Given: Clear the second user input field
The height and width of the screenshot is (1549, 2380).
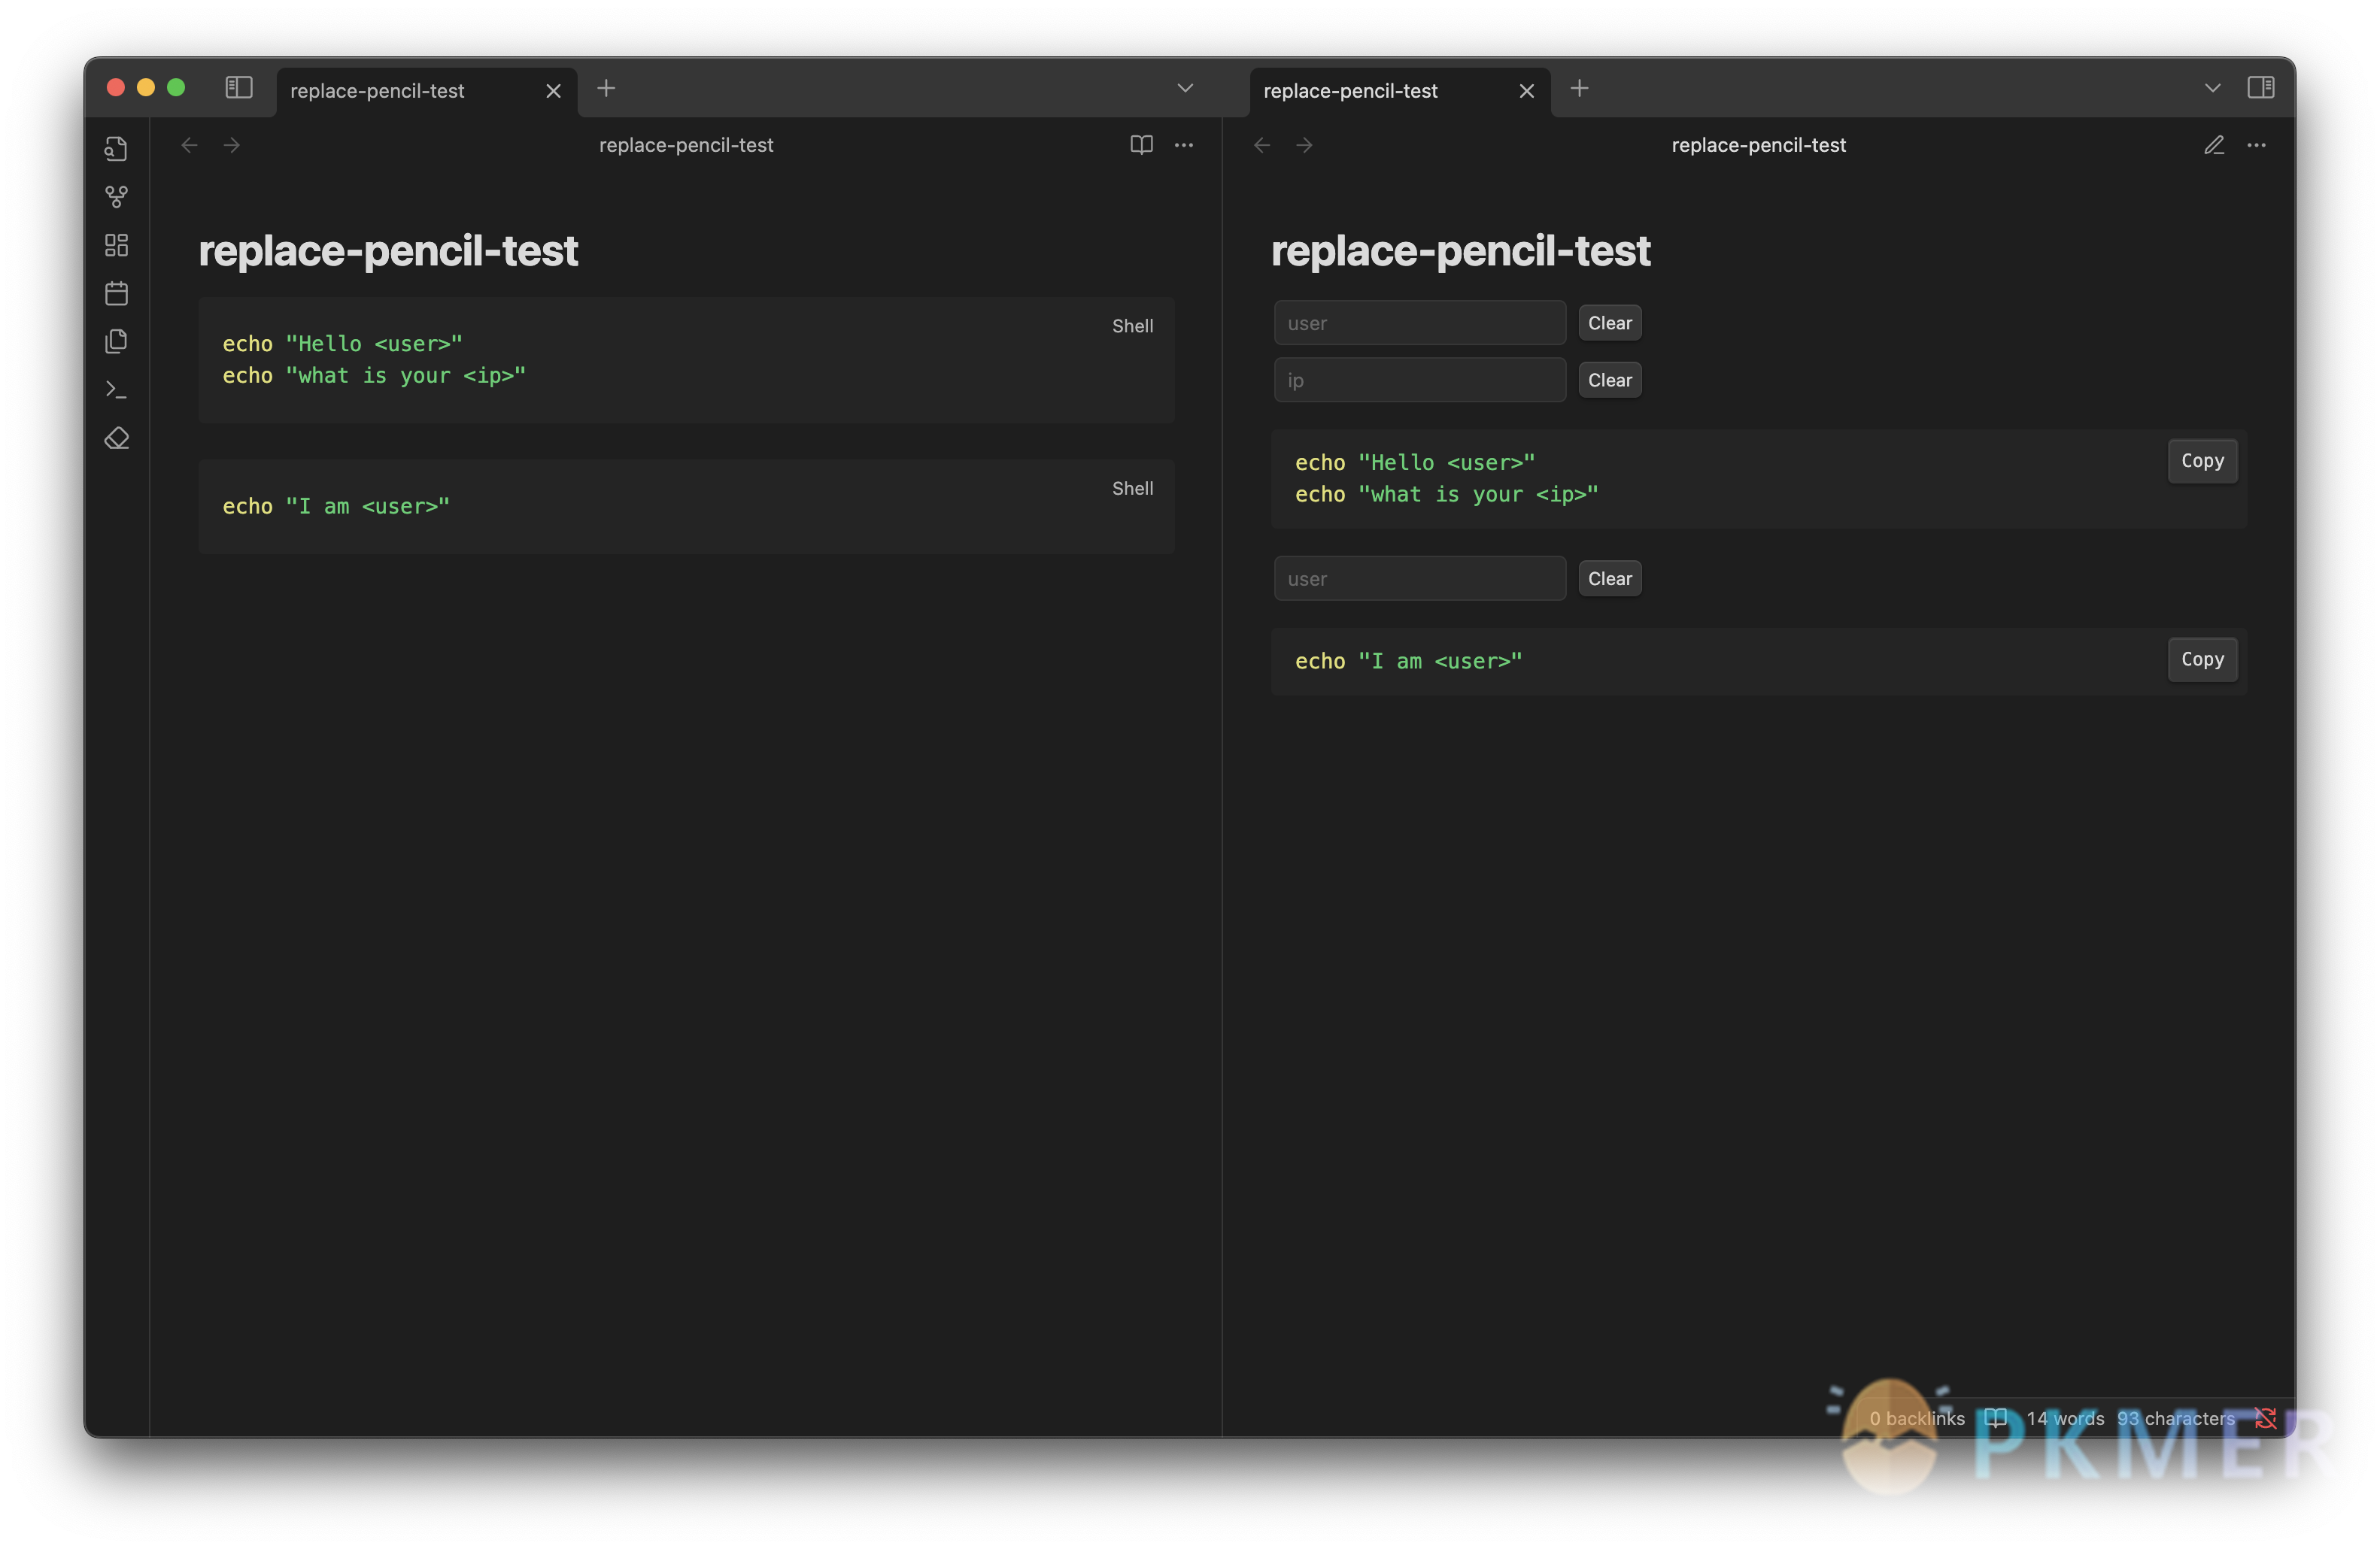Looking at the screenshot, I should 1610,579.
